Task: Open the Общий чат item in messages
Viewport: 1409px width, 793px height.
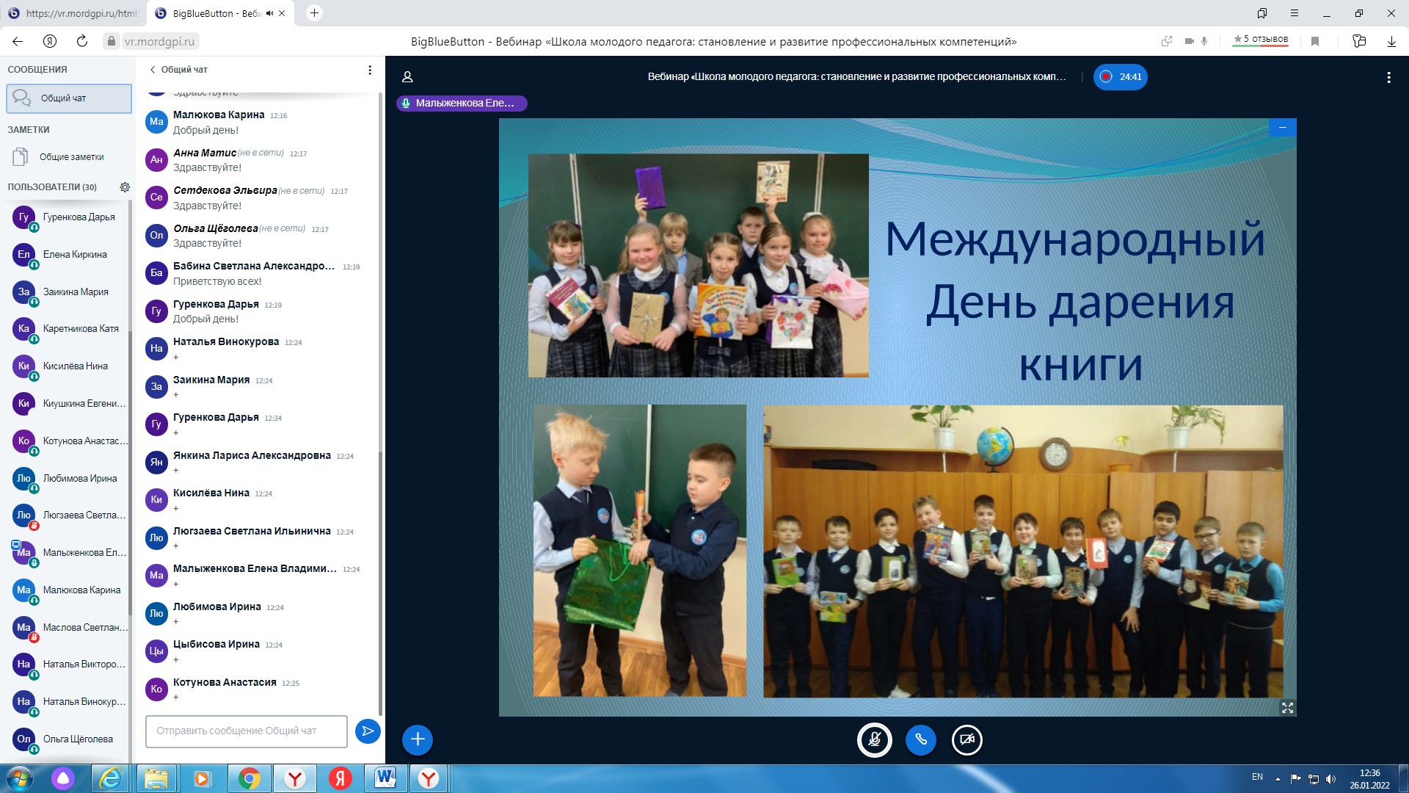Action: pos(69,98)
